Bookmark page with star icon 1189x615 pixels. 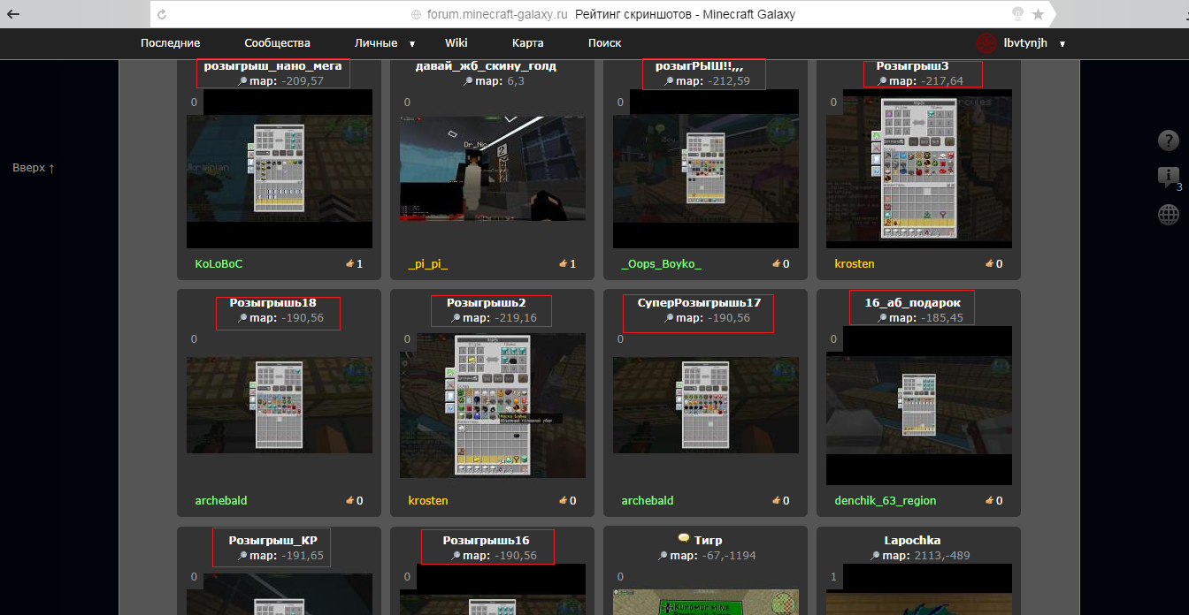(x=1038, y=14)
